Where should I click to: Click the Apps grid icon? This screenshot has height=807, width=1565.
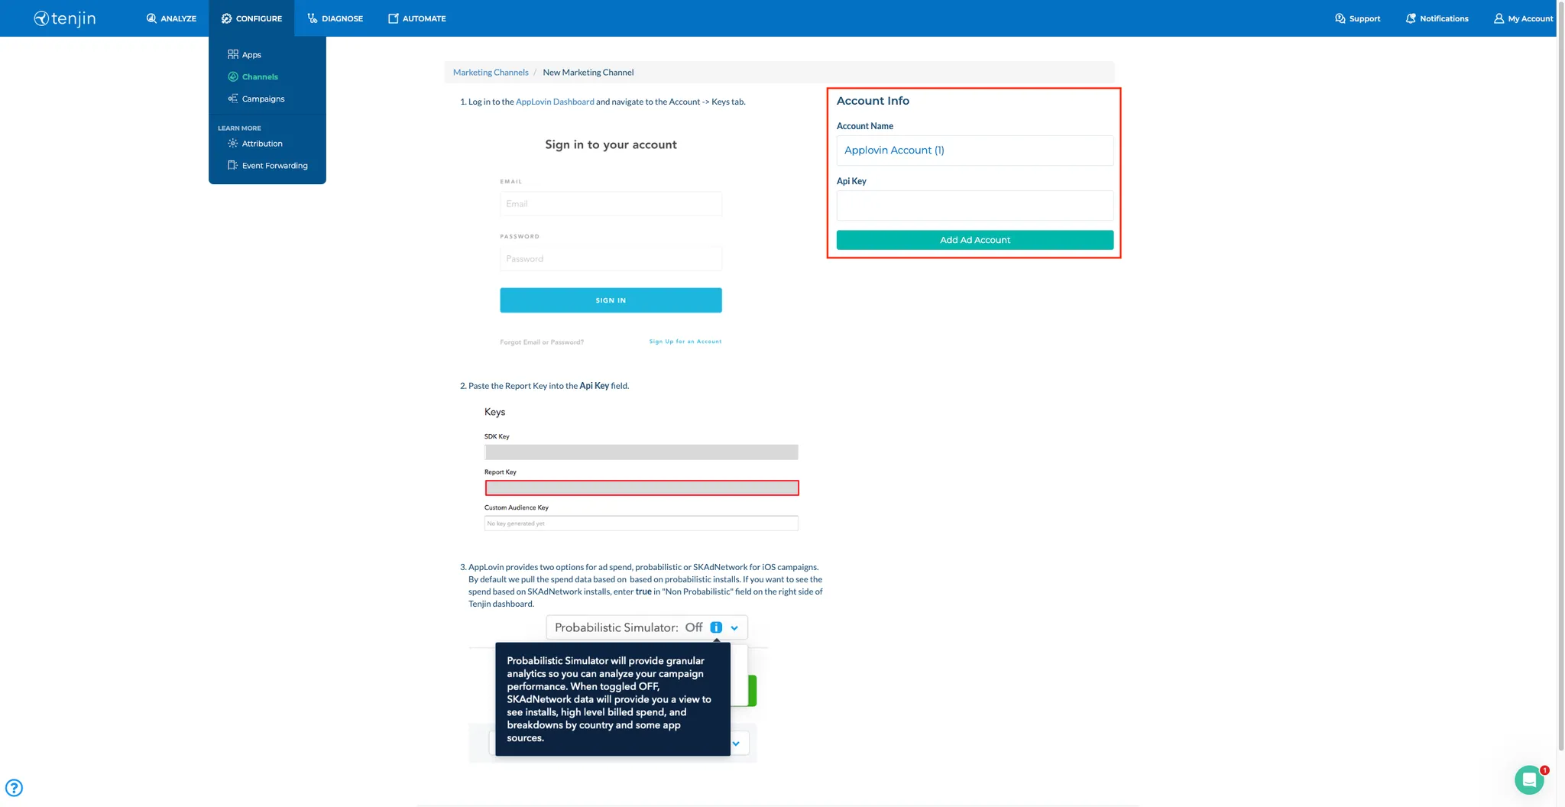pyautogui.click(x=232, y=54)
